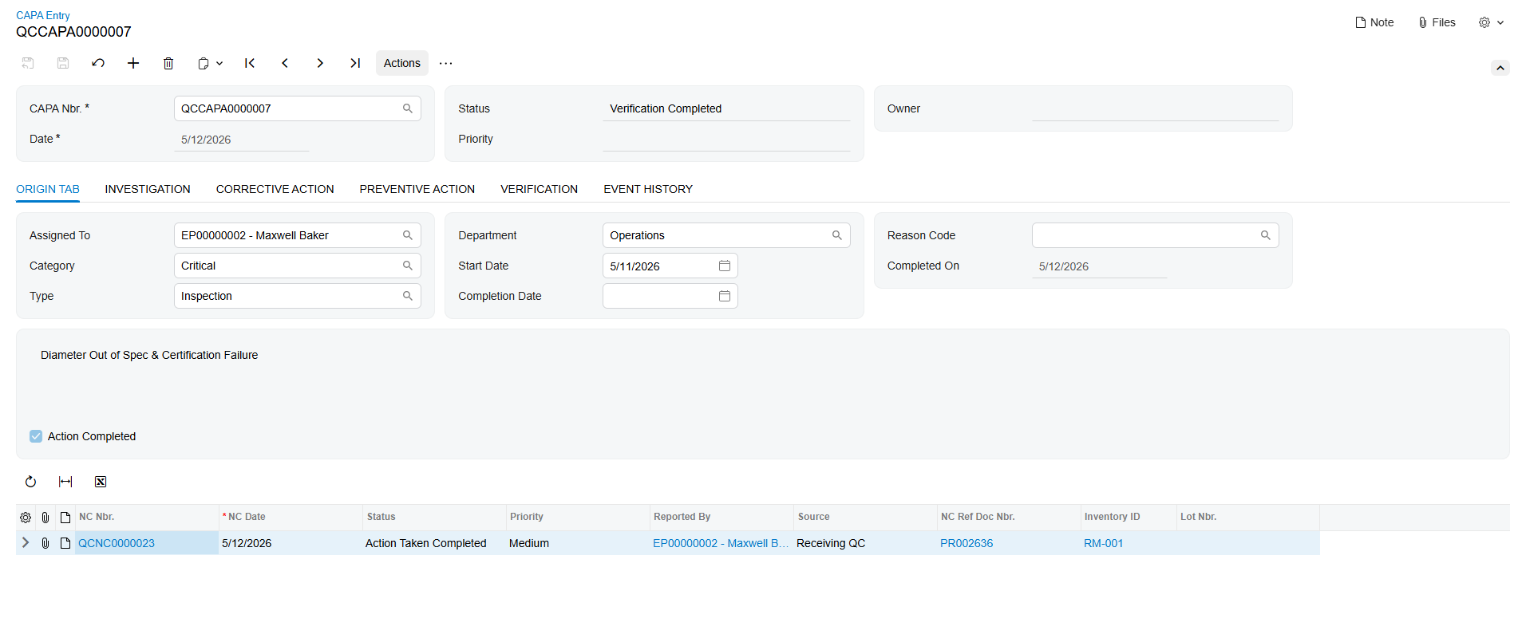The width and height of the screenshot is (1518, 642).
Task: Export the grid to Excel
Action: [101, 482]
